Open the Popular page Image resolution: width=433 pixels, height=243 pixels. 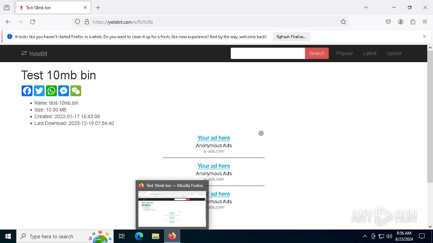coord(345,53)
